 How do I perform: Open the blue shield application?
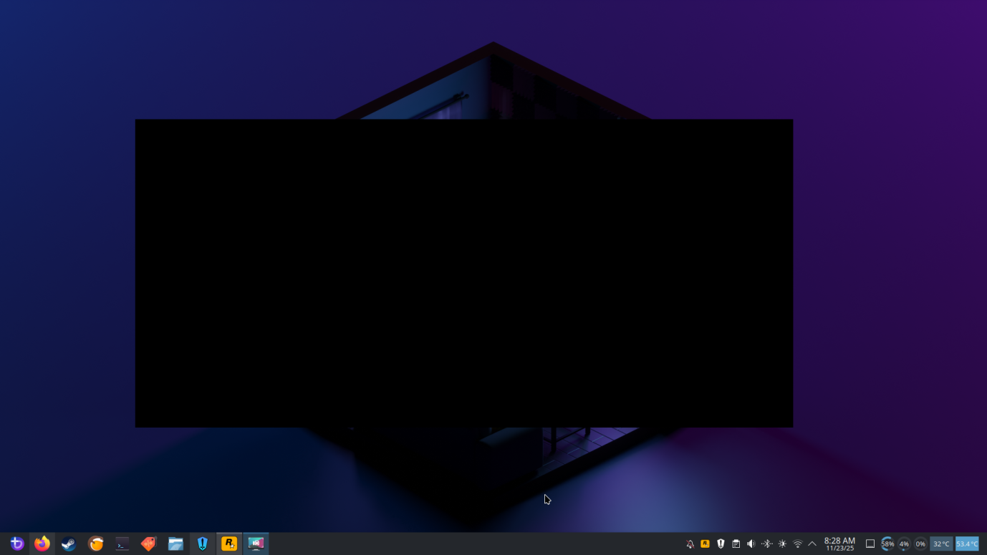[x=202, y=544]
